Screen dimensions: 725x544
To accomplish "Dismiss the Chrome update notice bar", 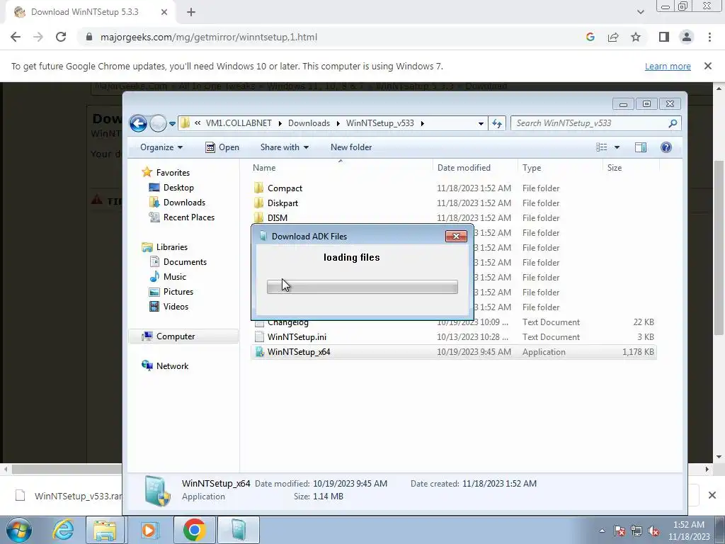I will (707, 66).
